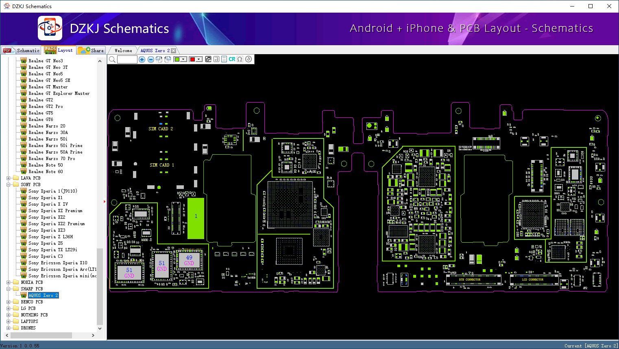Expand the LAPTOPS folder

(9, 321)
